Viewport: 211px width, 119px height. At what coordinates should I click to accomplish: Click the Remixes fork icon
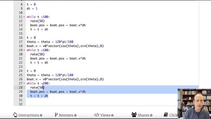[x=56, y=115]
